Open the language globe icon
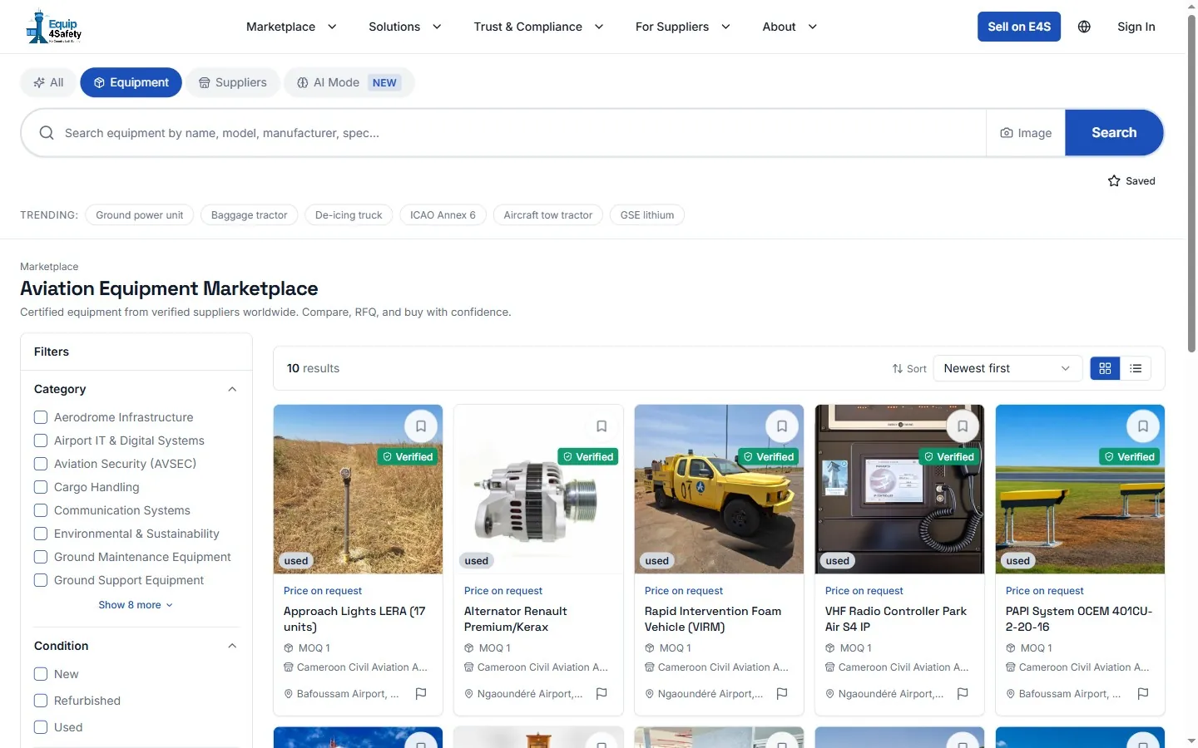The width and height of the screenshot is (1198, 748). [1084, 27]
